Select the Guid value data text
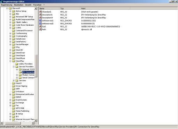178x129 pixels. click(x=100, y=26)
